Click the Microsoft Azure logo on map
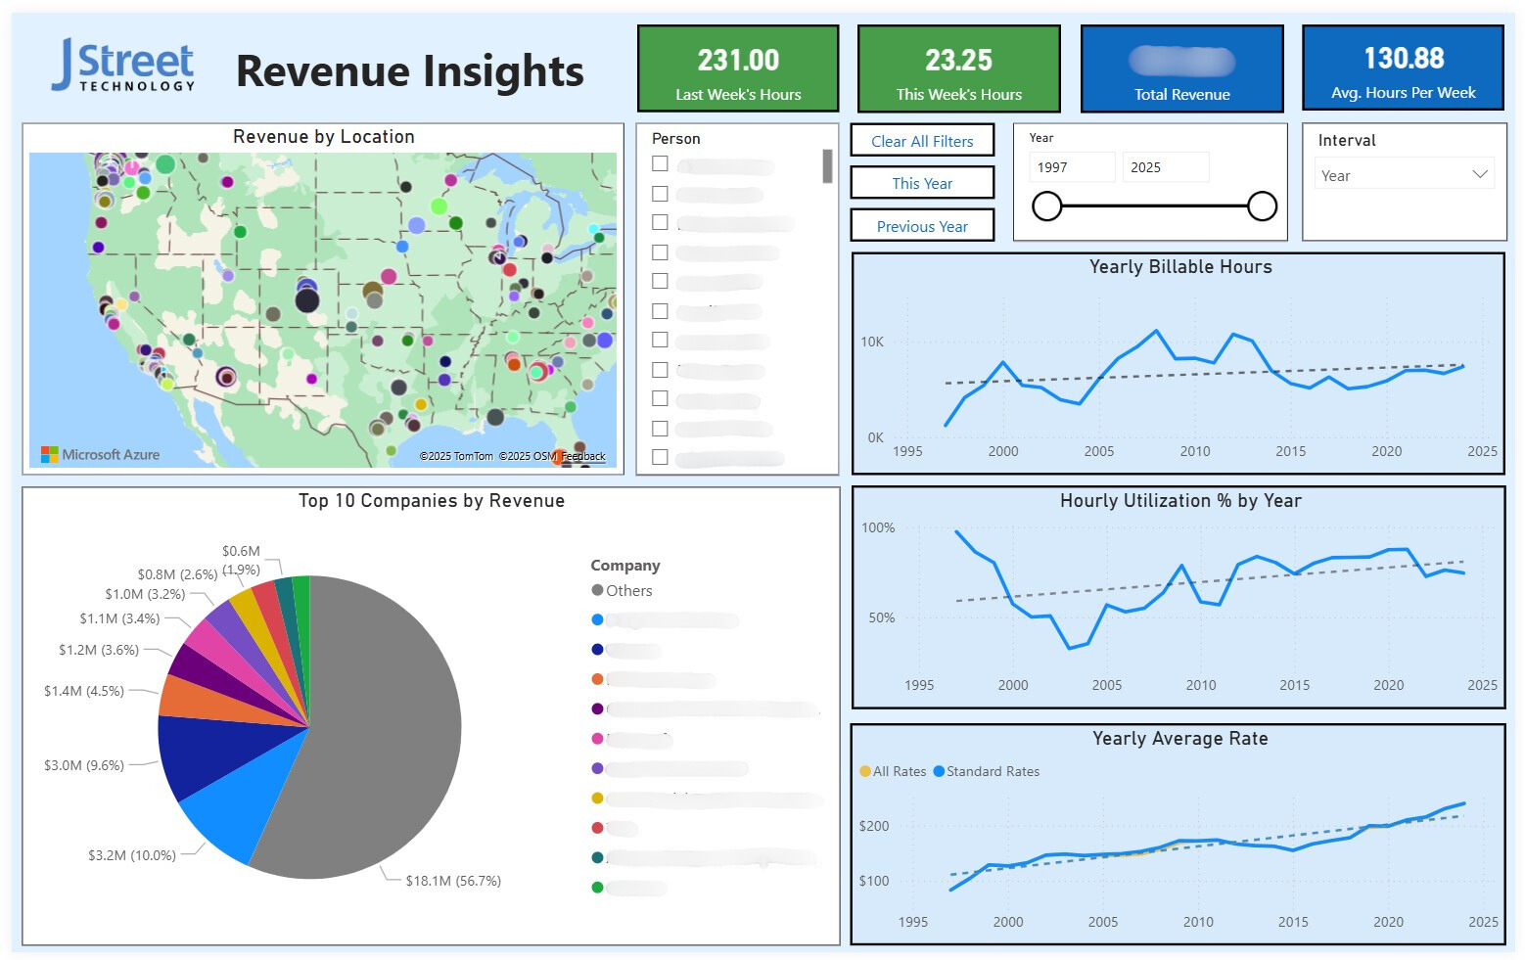This screenshot has width=1525, height=960. [x=100, y=454]
